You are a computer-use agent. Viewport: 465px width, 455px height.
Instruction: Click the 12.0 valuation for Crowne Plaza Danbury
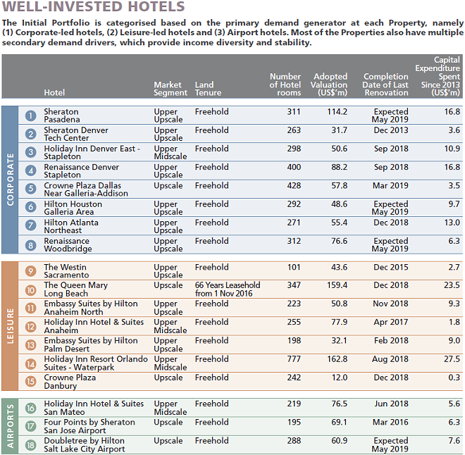pyautogui.click(x=340, y=378)
